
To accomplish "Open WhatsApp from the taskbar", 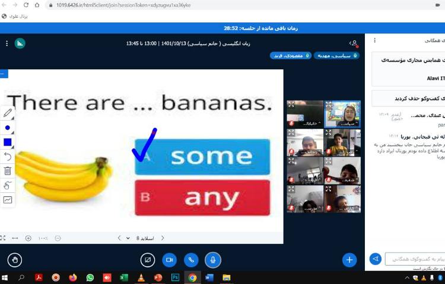I will coord(90,277).
